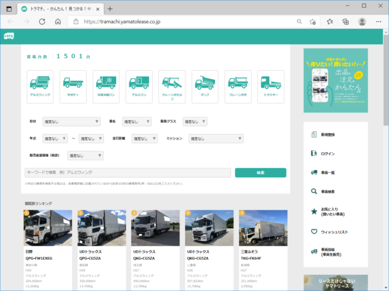The width and height of the screenshot is (389, 291).
Task: Expand the 販売希望価格 dropdown
Action: click(x=86, y=155)
